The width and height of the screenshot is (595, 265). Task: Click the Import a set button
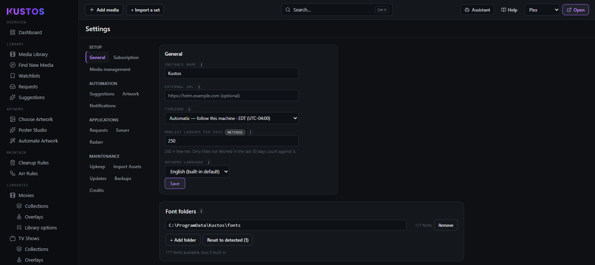145,10
